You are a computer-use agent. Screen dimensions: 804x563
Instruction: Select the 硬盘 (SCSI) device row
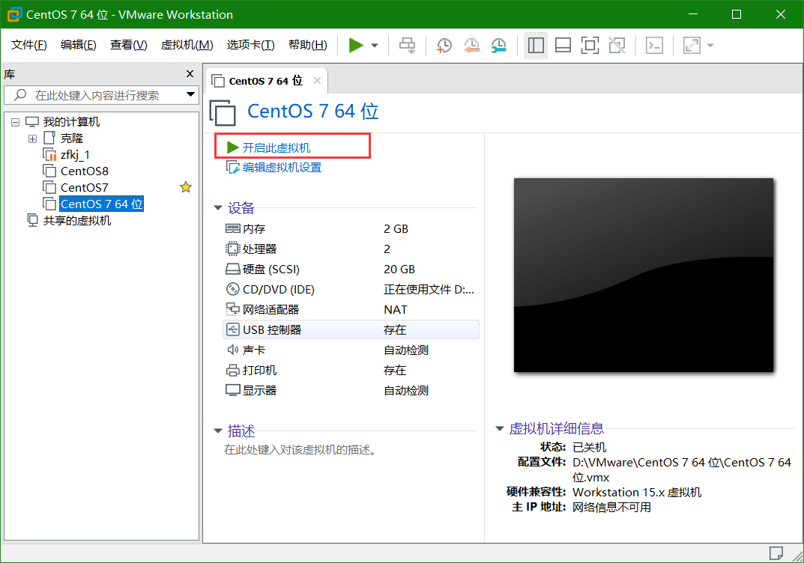coord(351,269)
